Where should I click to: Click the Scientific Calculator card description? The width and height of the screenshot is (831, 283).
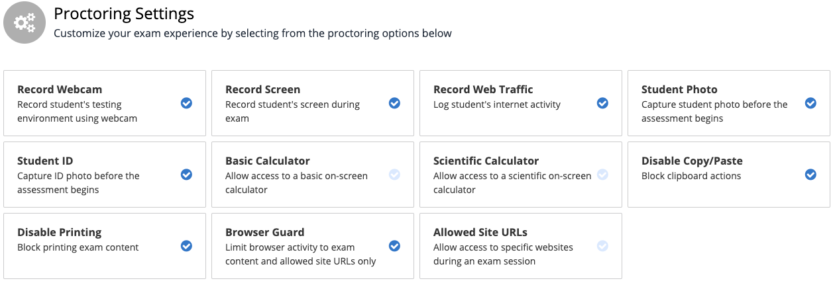point(512,182)
